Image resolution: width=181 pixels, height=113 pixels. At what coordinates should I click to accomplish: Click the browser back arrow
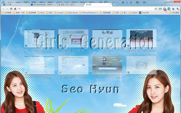click(x=3, y=9)
